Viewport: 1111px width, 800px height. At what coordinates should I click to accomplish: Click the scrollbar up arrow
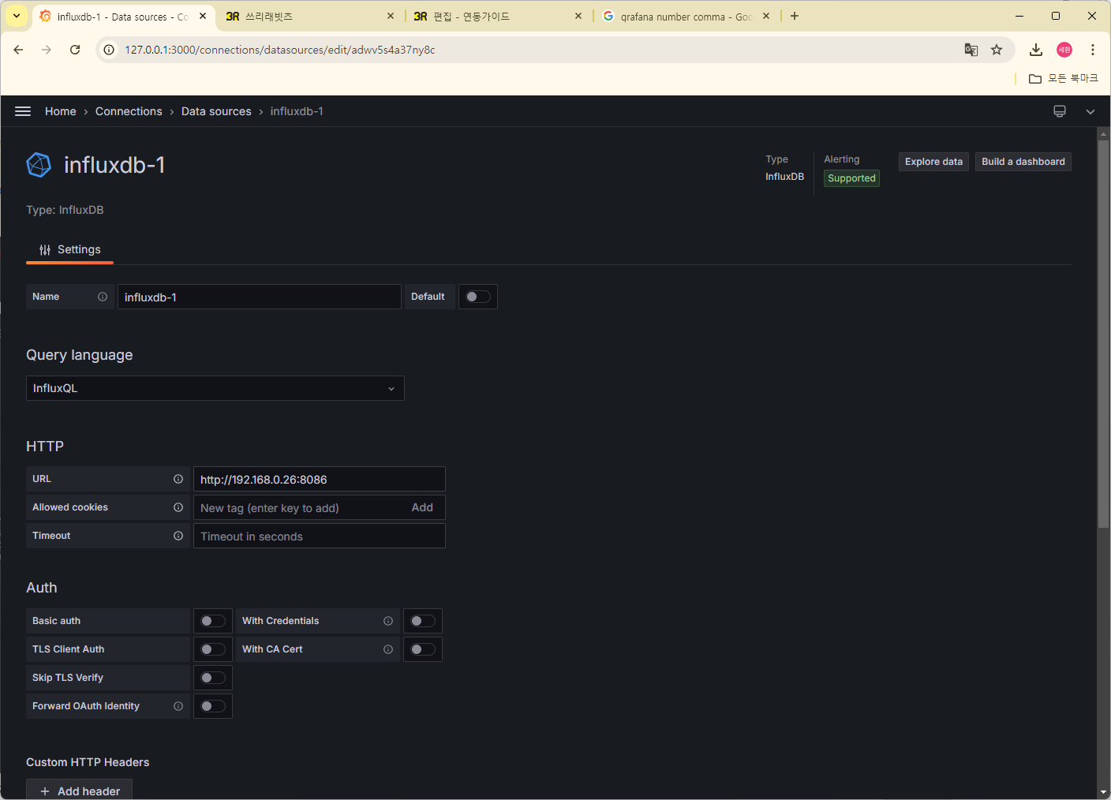[x=1103, y=134]
